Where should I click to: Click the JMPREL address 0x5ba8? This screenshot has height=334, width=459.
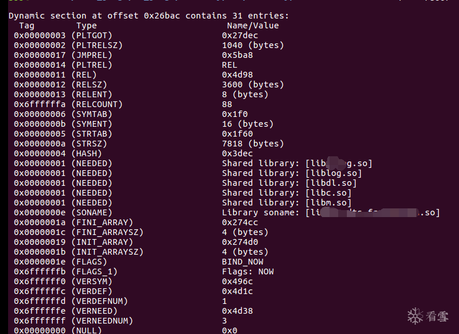coord(237,55)
